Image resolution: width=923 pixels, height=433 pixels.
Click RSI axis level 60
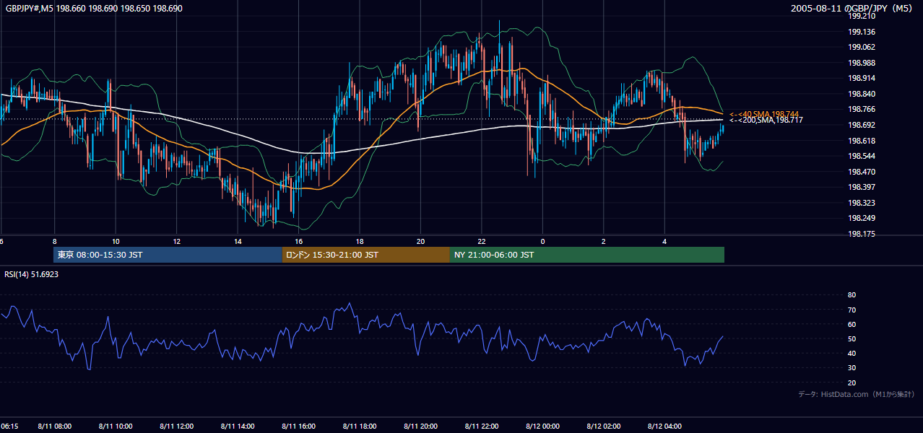[851, 324]
